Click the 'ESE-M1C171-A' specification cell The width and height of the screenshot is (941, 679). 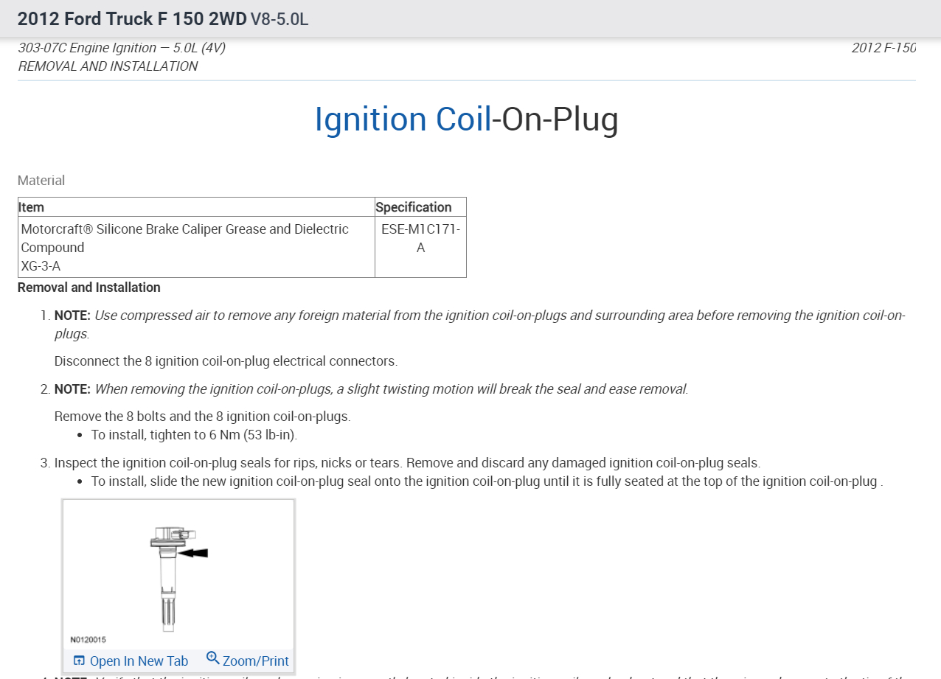[420, 248]
